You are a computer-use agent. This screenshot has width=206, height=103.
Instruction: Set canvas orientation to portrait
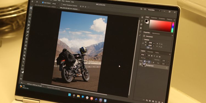pos(148,48)
